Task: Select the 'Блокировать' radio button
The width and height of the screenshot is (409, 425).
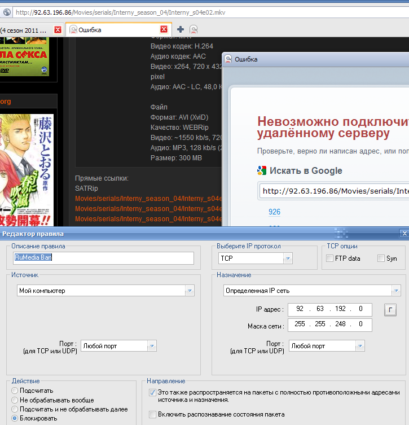Action: (x=15, y=418)
